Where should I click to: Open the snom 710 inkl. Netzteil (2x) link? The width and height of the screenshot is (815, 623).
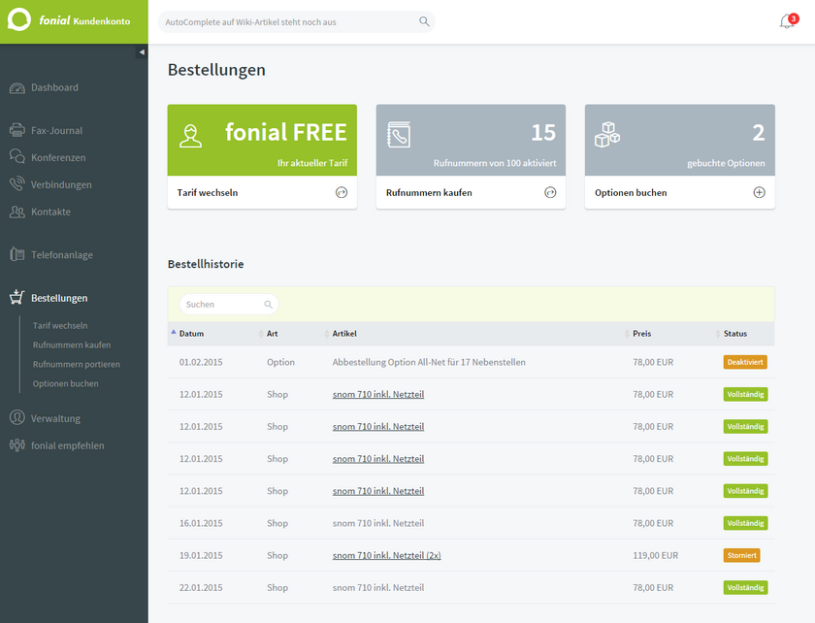click(386, 556)
